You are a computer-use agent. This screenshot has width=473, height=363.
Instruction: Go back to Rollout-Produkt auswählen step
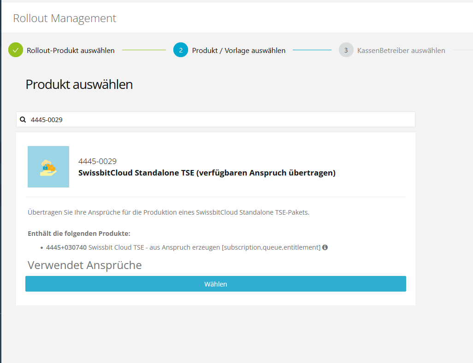71,51
